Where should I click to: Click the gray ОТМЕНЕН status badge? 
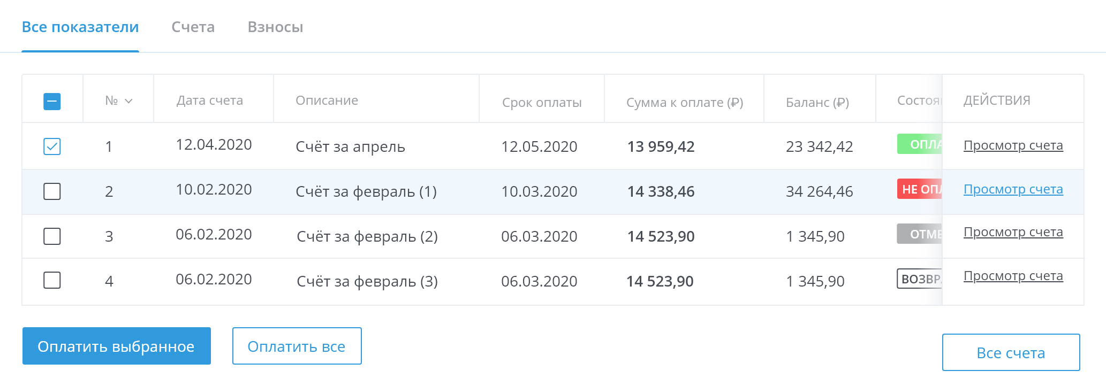click(x=919, y=234)
